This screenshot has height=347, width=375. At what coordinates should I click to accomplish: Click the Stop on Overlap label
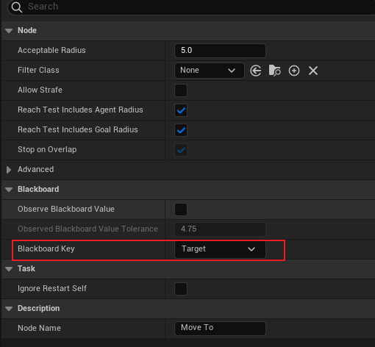coord(47,150)
